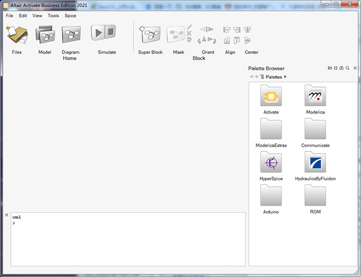The image size is (361, 277).
Task: Align blocks to top edges
Action: pyautogui.click(x=236, y=40)
